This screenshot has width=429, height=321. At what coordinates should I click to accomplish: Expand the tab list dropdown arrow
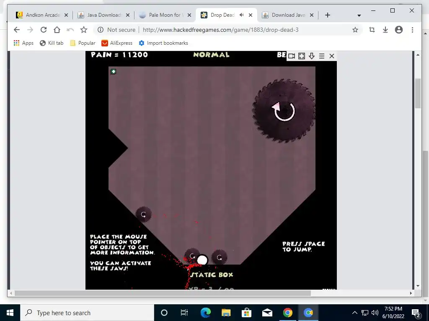tap(359, 15)
